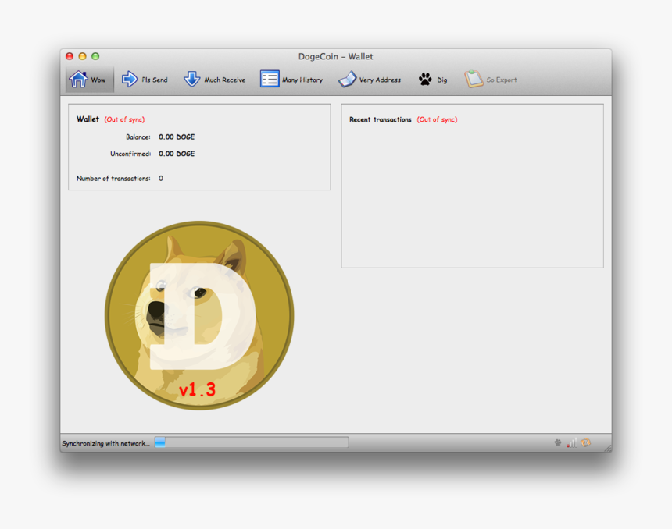Click the "Wallet" heading label

point(88,119)
